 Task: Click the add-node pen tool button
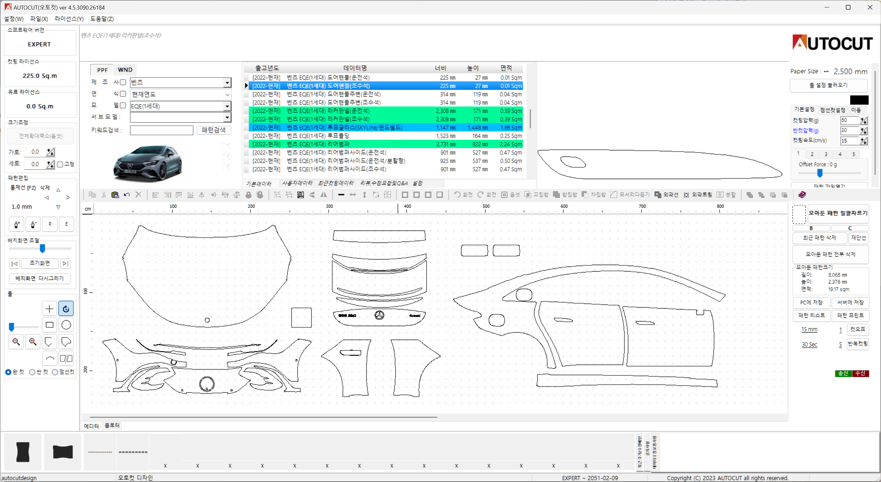[x=17, y=224]
